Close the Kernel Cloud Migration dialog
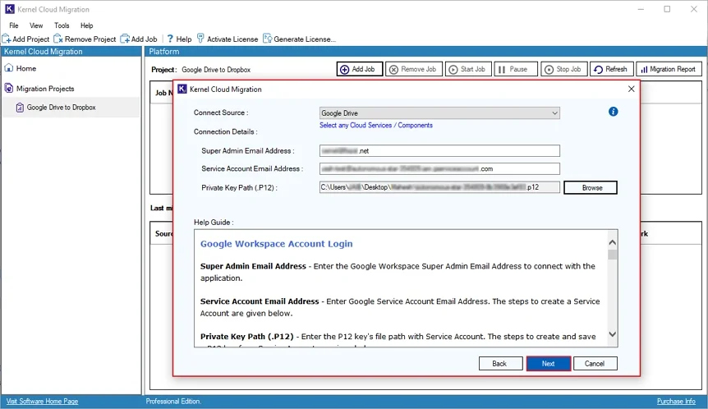 [632, 89]
